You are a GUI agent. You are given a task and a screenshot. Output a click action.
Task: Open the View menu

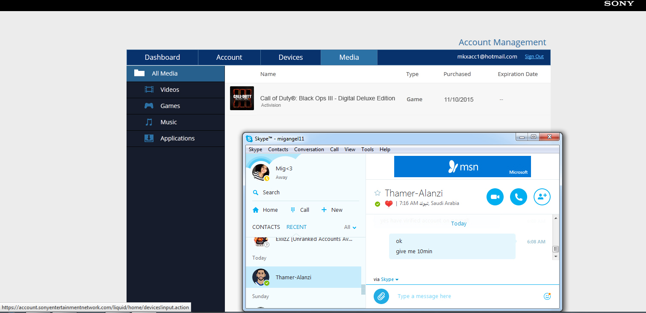click(350, 149)
